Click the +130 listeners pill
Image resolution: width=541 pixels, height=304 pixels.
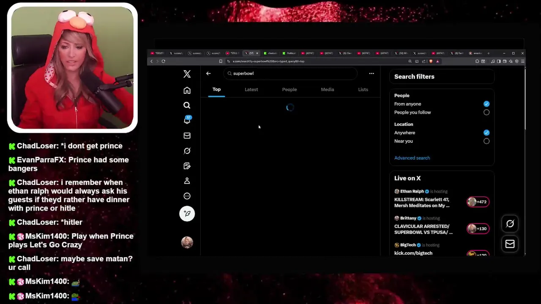478,228
